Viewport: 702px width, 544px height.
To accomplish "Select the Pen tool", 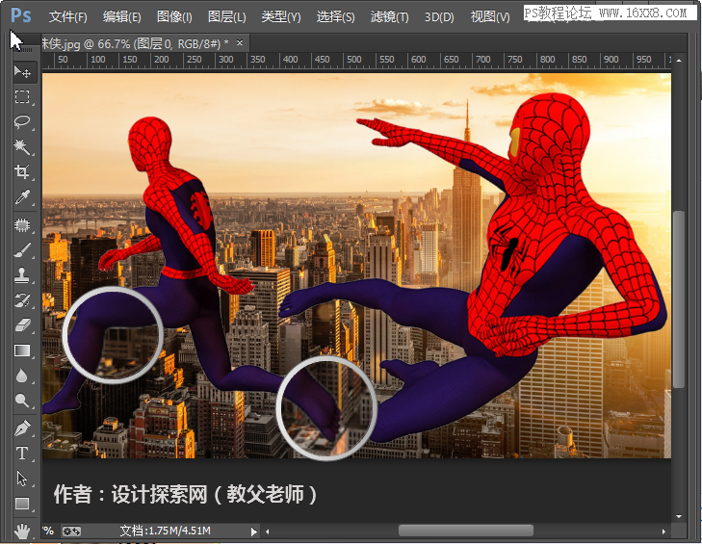I will 22,428.
